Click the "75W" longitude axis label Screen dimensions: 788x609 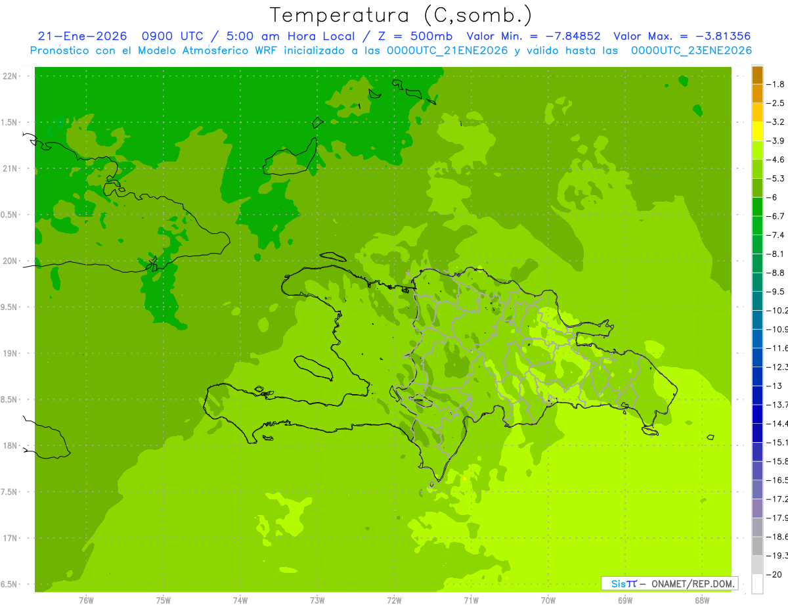point(163,600)
